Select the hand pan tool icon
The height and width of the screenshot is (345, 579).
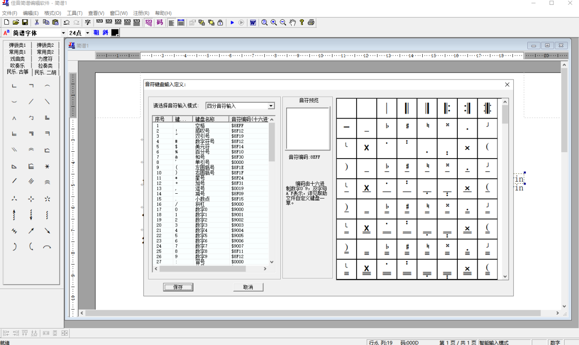[292, 22]
